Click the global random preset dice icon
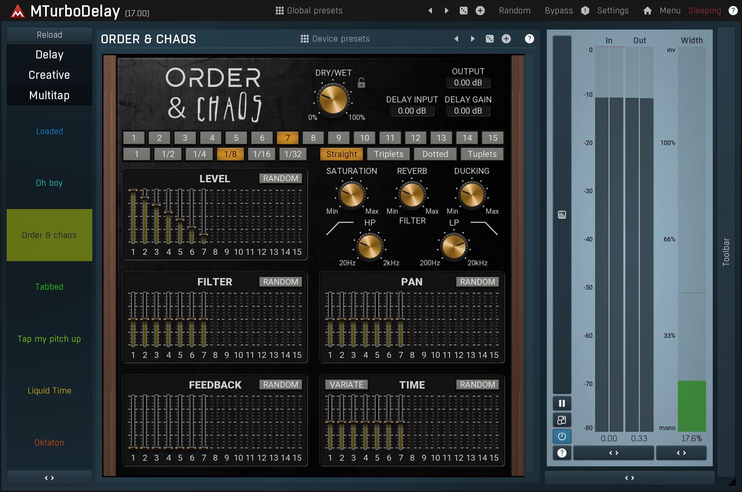 point(463,11)
